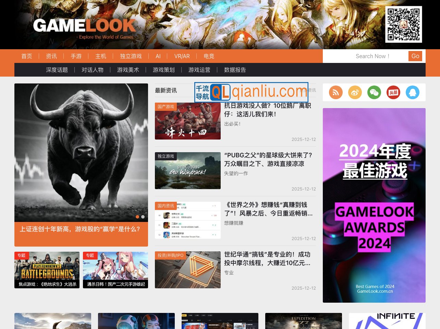Click the red 专题 badge on Battlegrounds thumbnail
440x329 pixels.
tap(21, 255)
